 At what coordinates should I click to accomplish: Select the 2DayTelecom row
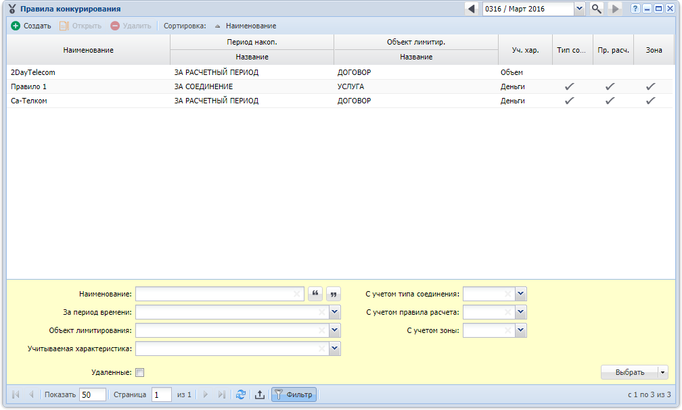pyautogui.click(x=340, y=72)
